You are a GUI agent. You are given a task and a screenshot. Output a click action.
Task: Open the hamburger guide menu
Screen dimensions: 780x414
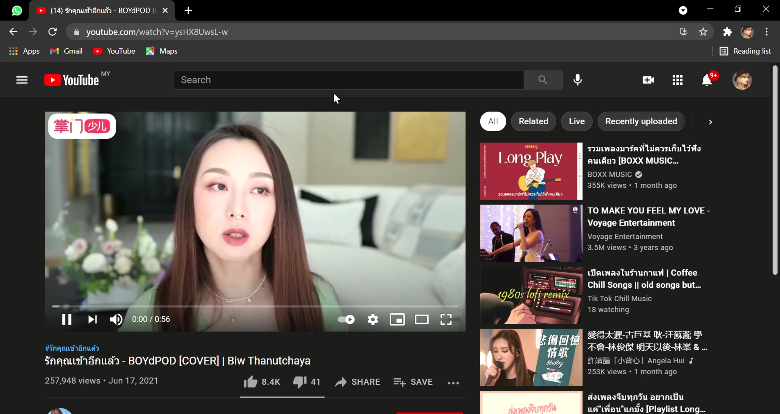(22, 80)
